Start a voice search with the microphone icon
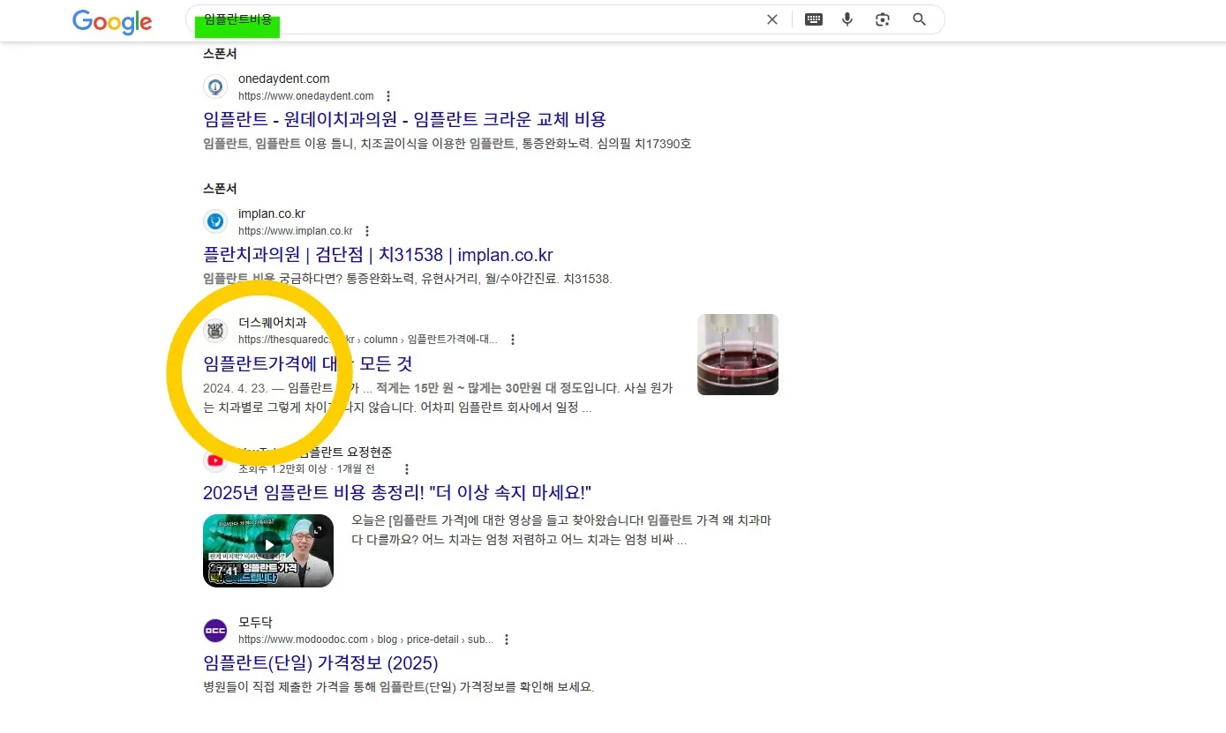 click(x=846, y=19)
